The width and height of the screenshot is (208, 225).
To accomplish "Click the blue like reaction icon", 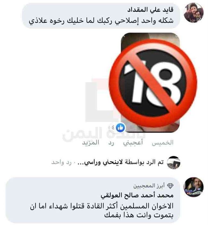I will [120, 128].
